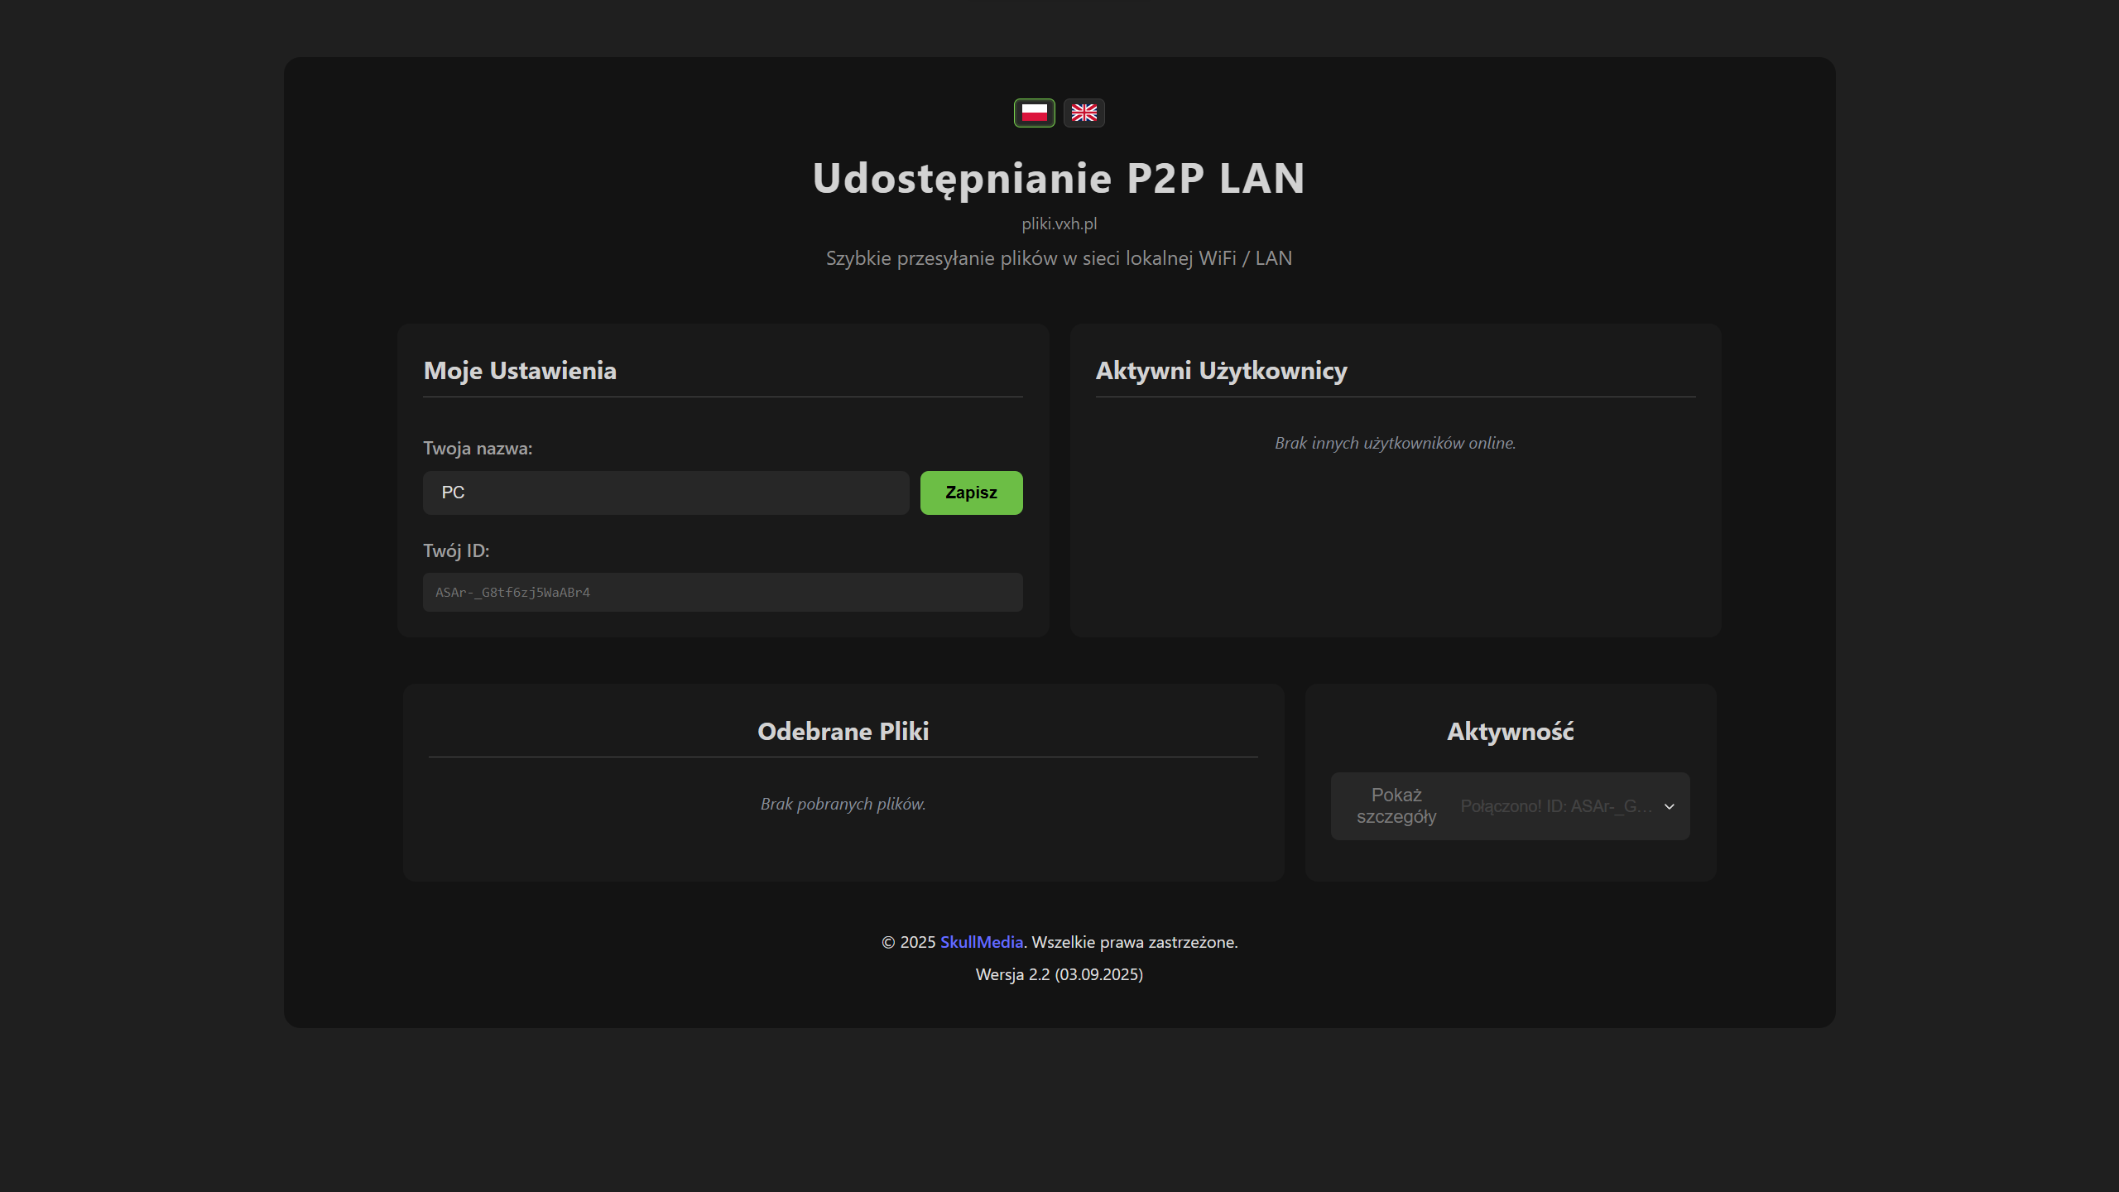This screenshot has width=2119, height=1192.
Task: Open the Aktywność panel section
Action: click(x=1510, y=732)
